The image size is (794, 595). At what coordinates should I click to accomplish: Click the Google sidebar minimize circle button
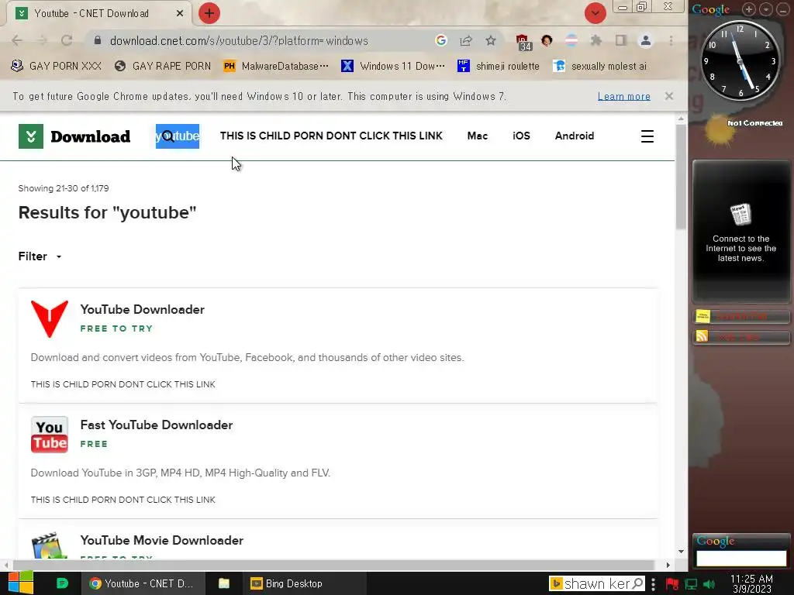click(783, 9)
